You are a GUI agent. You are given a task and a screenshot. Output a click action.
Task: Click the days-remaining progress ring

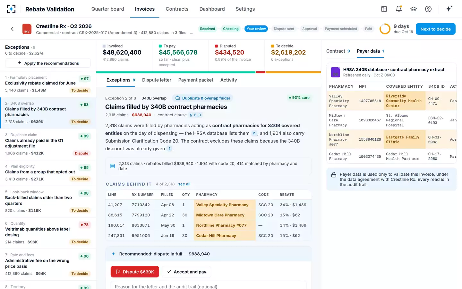point(385,29)
